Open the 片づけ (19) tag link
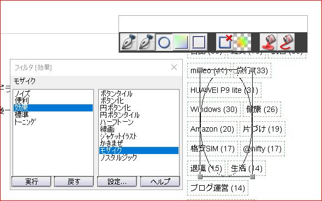This screenshot has width=322, height=201. point(263,129)
